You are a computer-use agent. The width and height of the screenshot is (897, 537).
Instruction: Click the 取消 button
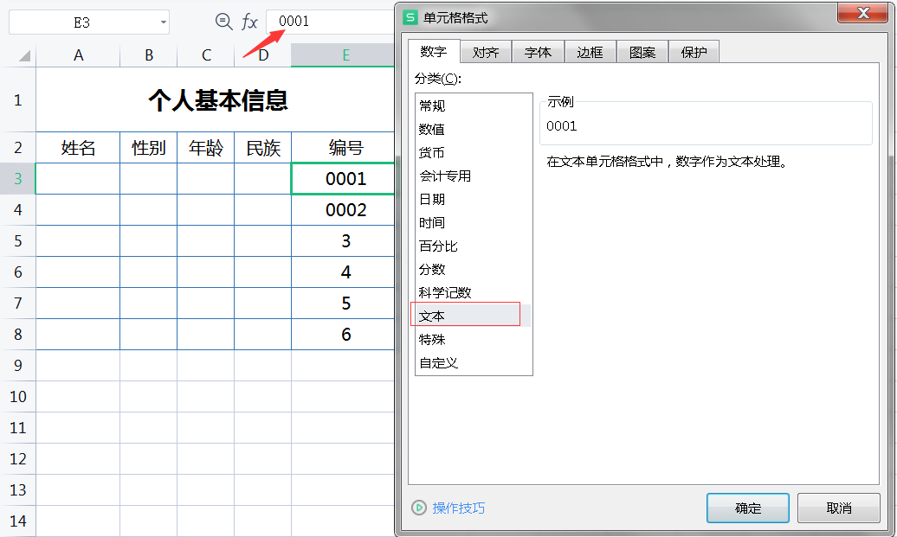pyautogui.click(x=839, y=508)
